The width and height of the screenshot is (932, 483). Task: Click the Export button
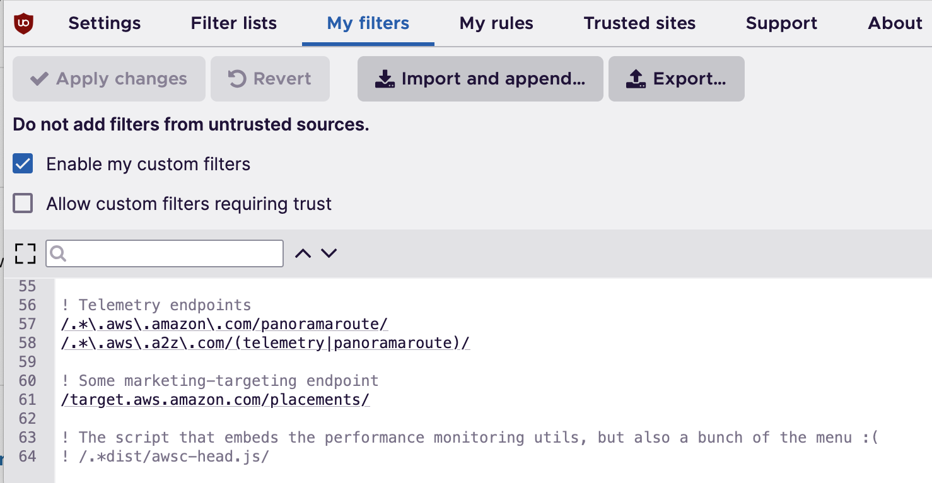(x=677, y=79)
